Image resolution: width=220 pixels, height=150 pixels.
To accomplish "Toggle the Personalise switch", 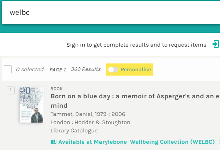I will 113,70.
